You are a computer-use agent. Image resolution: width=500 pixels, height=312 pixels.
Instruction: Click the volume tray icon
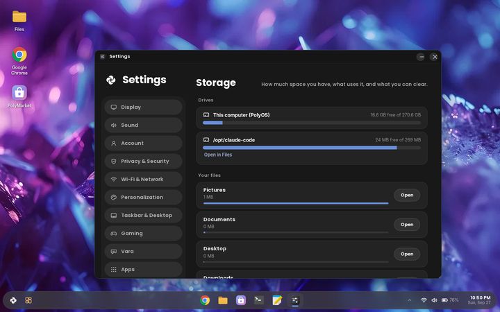tap(434, 300)
